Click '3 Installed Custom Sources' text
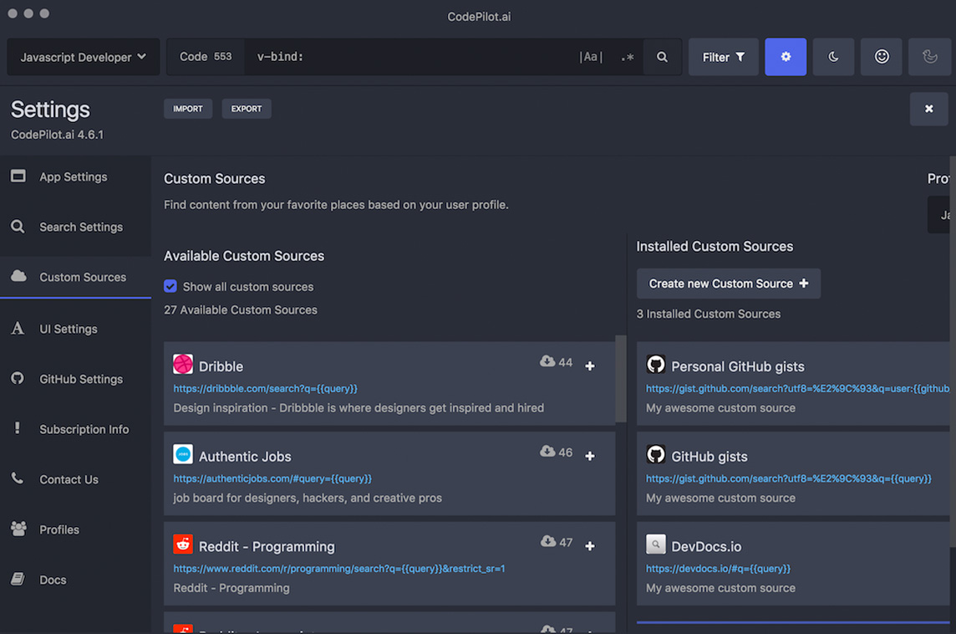The width and height of the screenshot is (956, 634). tap(709, 314)
